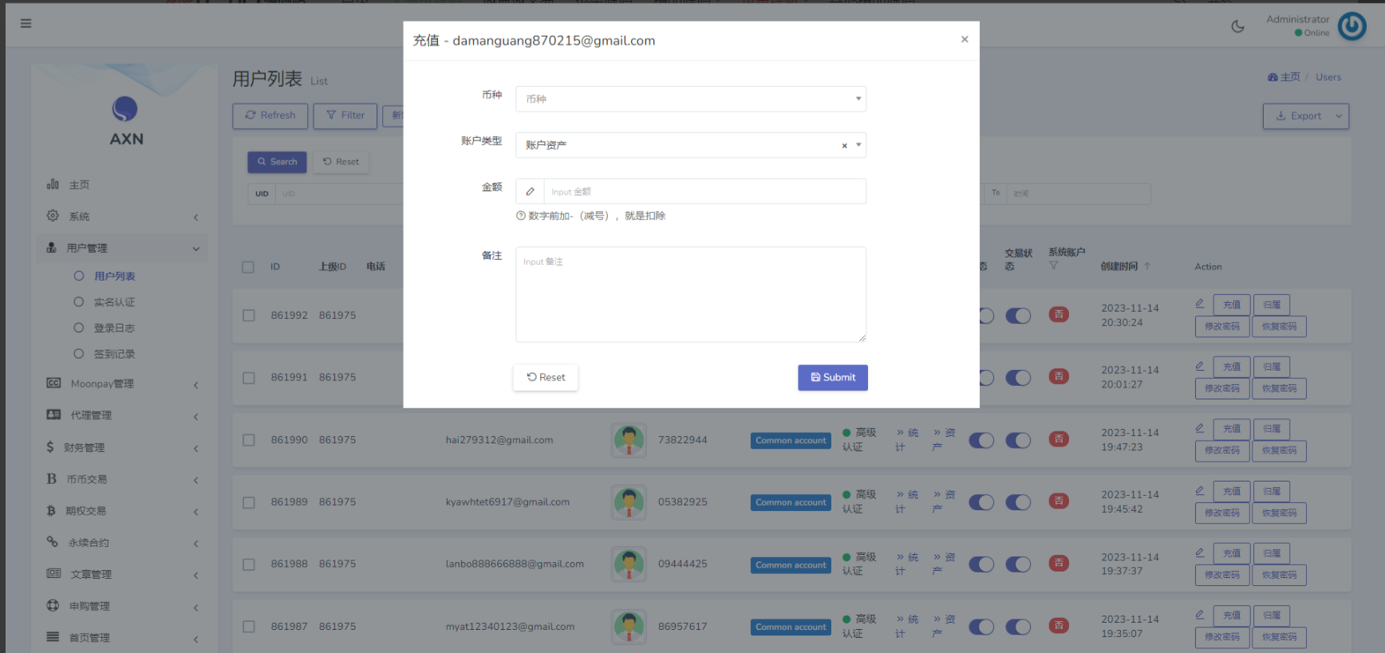Open 财务管理 sidebar menu
This screenshot has width=1385, height=653.
(x=121, y=447)
